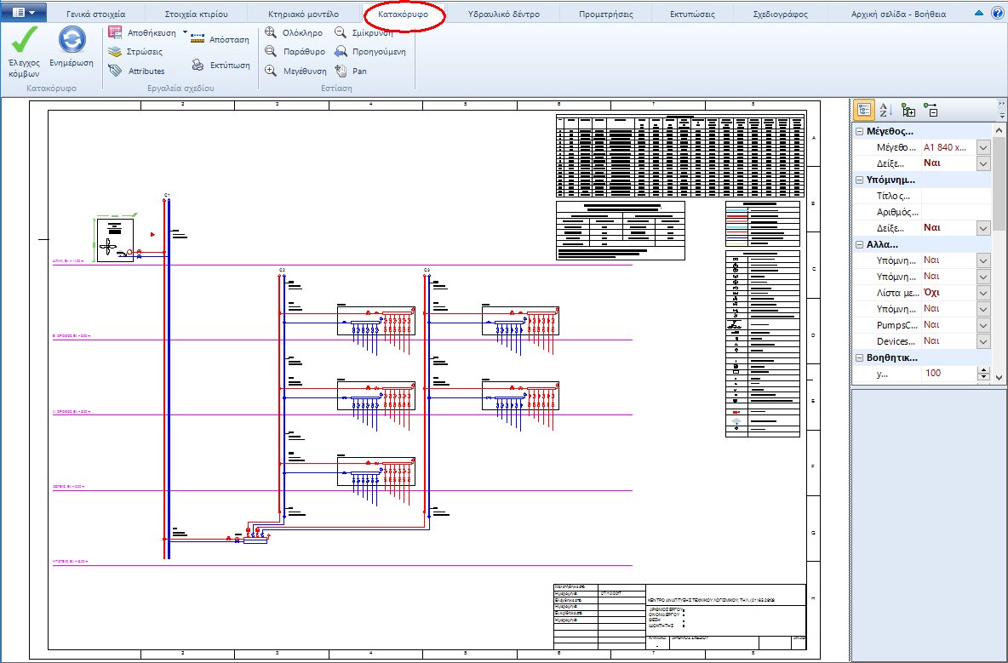The height and width of the screenshot is (663, 1008).
Task: Select the Μεγέθυνση zoom-in tool
Action: (x=273, y=69)
